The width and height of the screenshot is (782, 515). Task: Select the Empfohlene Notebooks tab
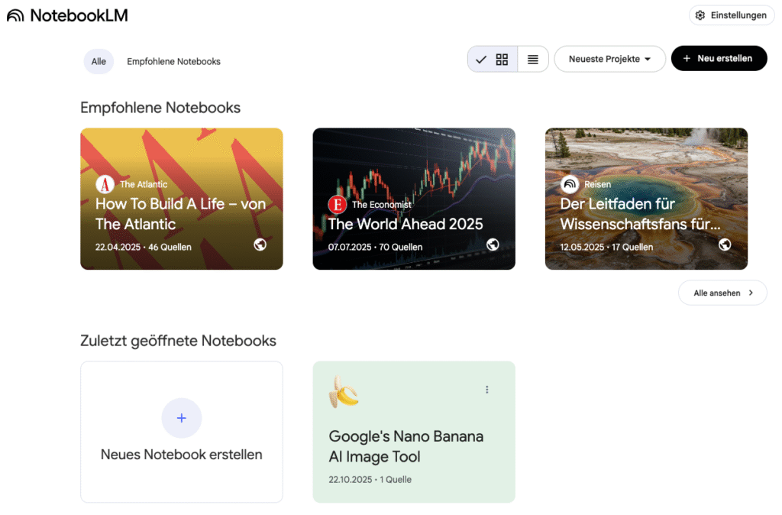[173, 61]
